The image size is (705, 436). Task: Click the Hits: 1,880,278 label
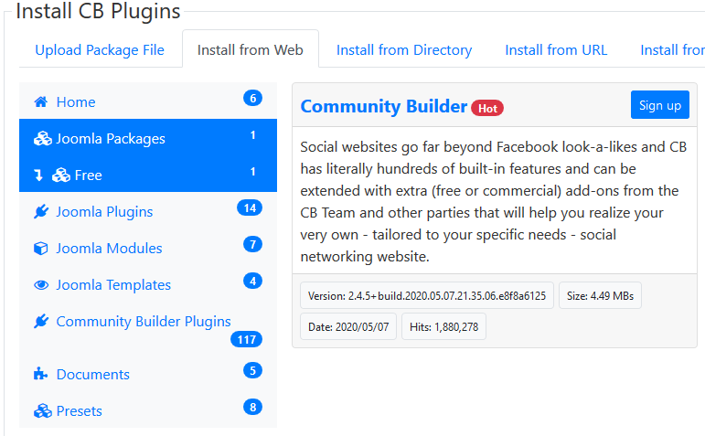(443, 326)
